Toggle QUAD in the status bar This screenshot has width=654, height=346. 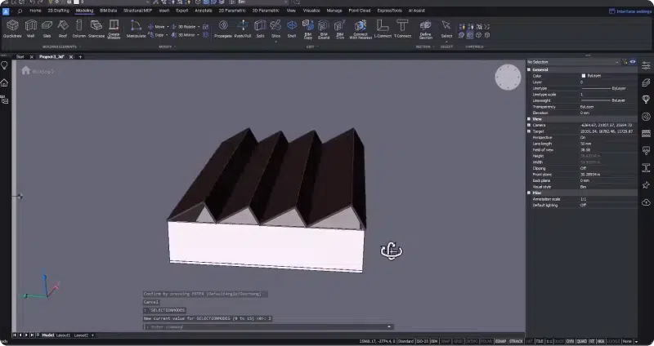581,341
